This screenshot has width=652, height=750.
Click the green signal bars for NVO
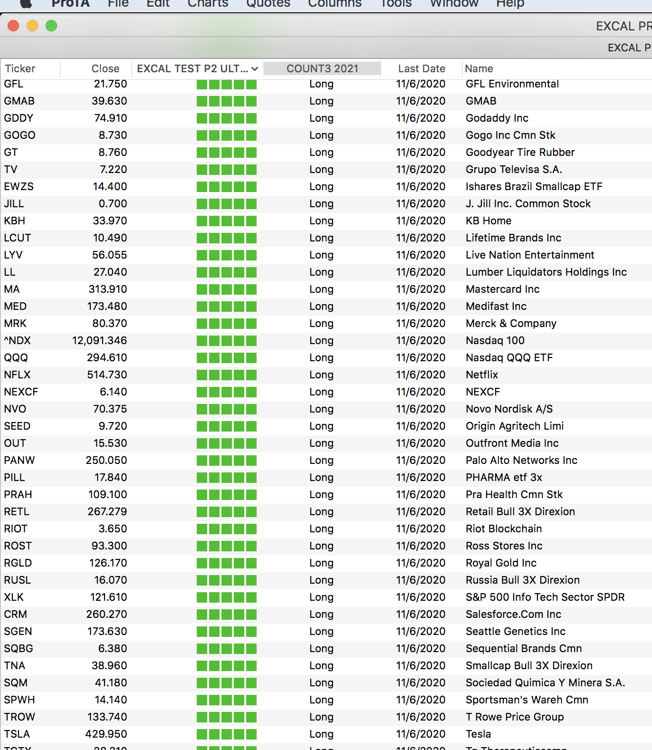(x=227, y=409)
